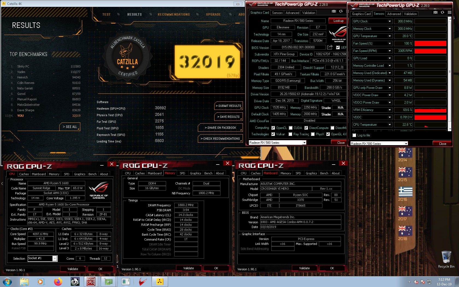Image resolution: width=459 pixels, height=287 pixels.
Task: Click the red ROG wing taskbar icon
Action: [x=142, y=282]
